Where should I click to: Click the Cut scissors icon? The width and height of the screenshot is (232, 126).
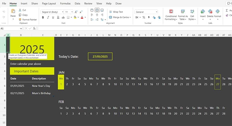coord(20,10)
